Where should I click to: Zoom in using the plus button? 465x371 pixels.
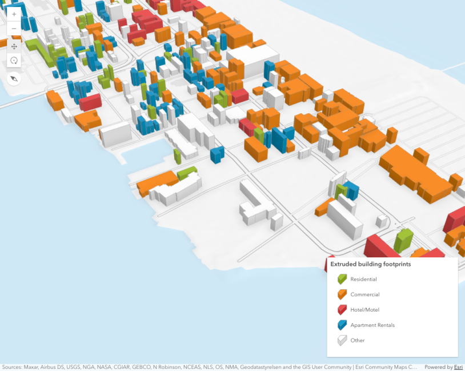click(14, 14)
